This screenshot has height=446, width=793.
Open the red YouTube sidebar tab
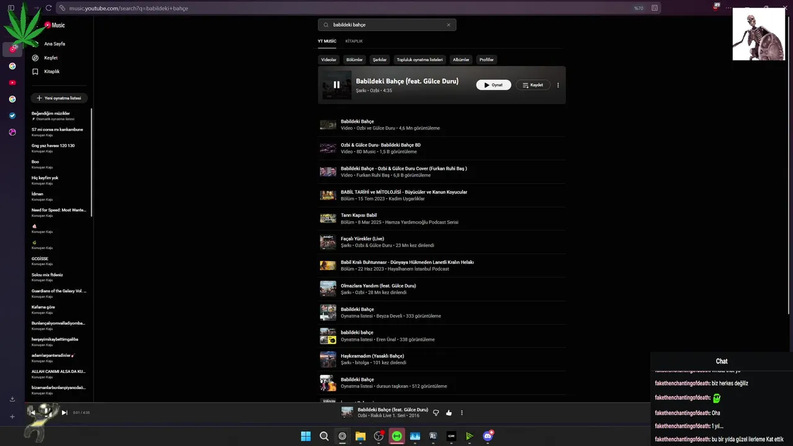pos(12,82)
